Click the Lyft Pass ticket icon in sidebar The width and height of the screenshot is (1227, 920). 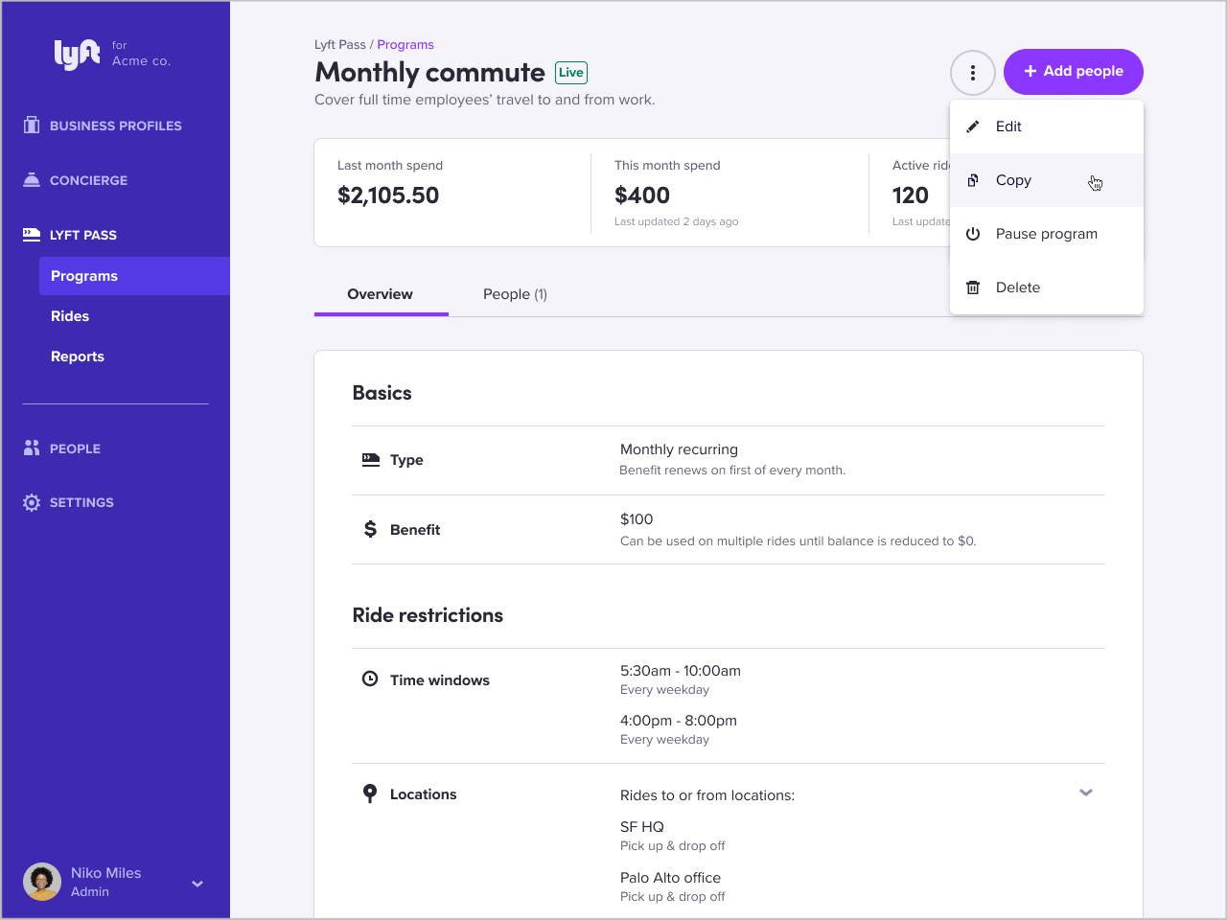[32, 234]
